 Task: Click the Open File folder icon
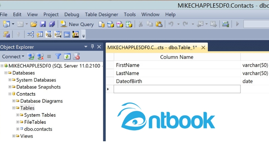(34, 24)
